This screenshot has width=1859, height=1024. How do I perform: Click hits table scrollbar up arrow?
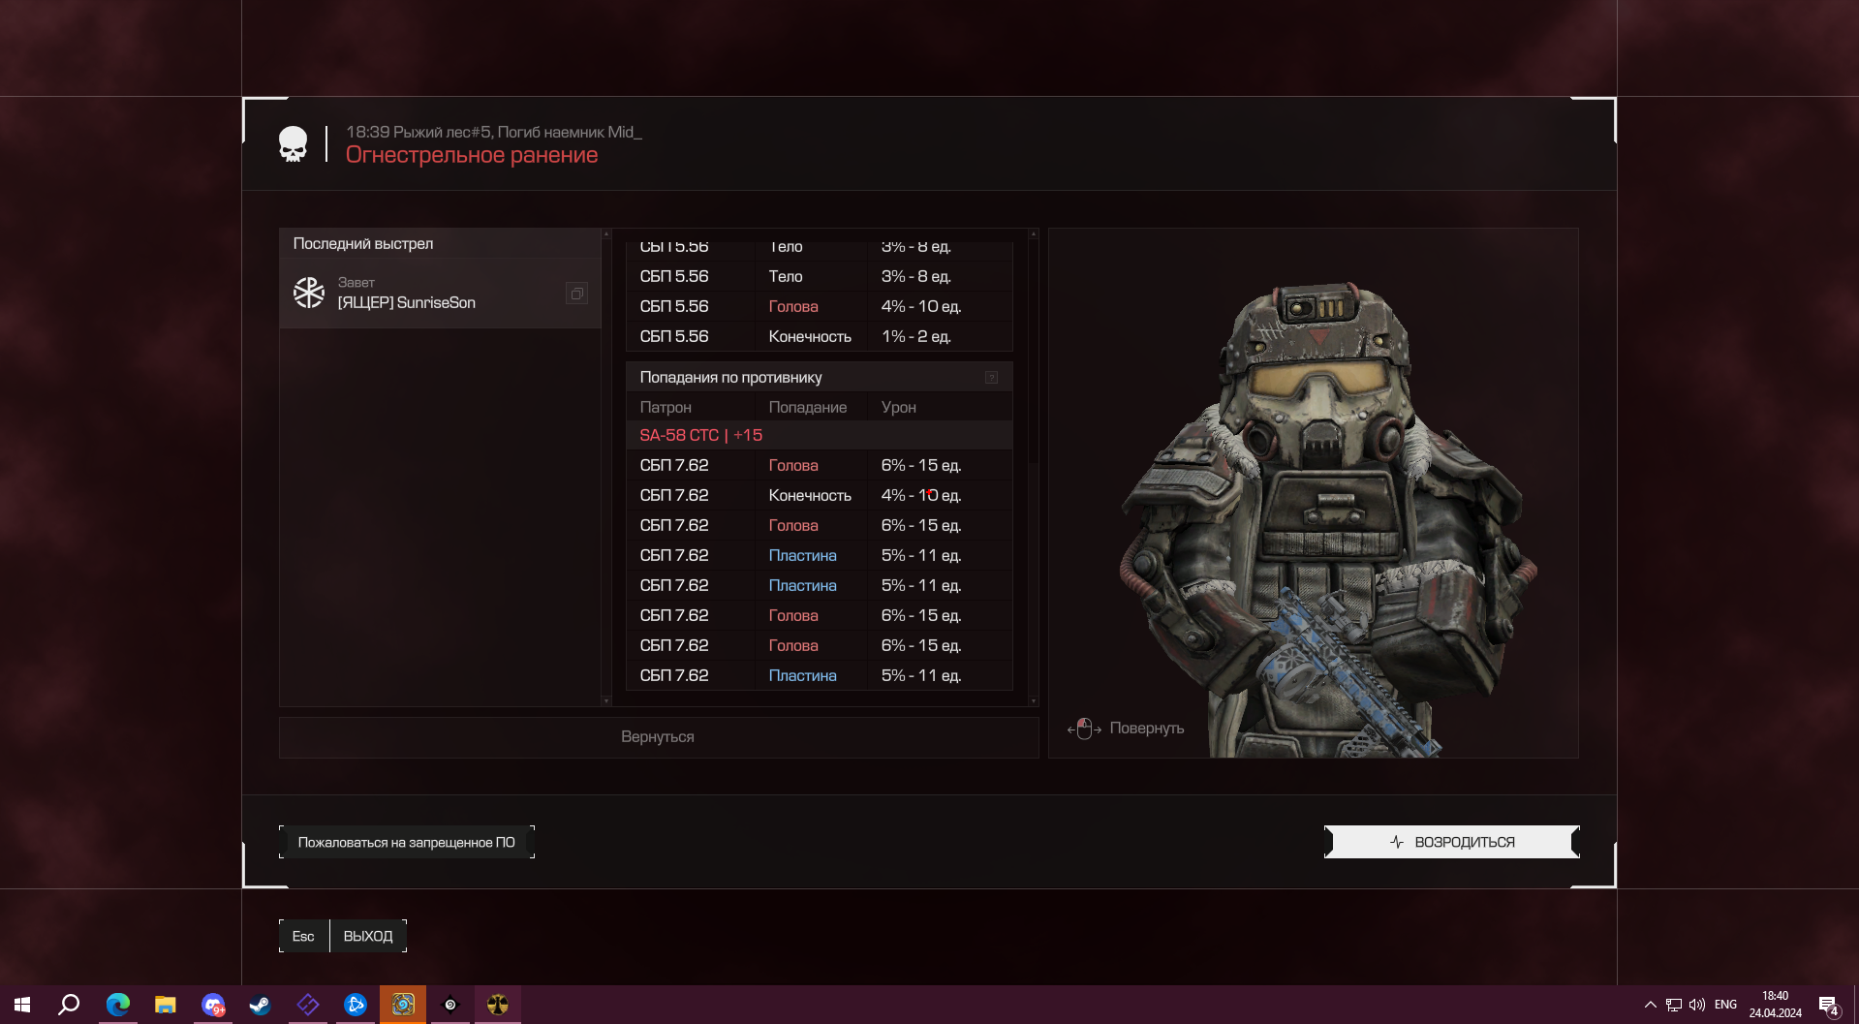[1034, 233]
